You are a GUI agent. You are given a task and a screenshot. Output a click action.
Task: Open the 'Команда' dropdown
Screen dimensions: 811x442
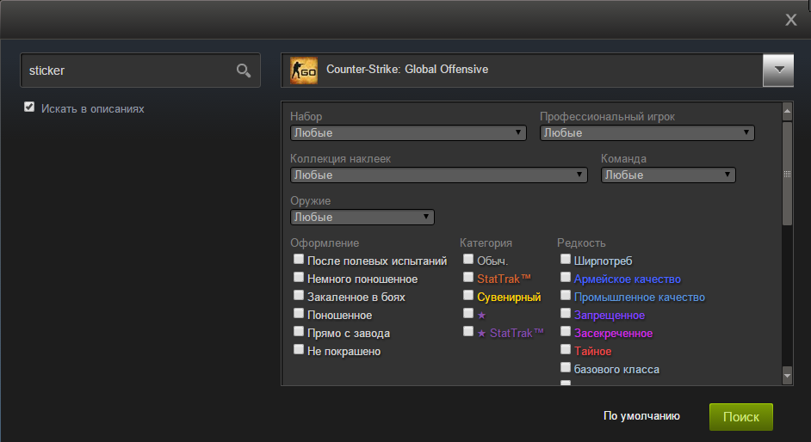pyautogui.click(x=667, y=175)
